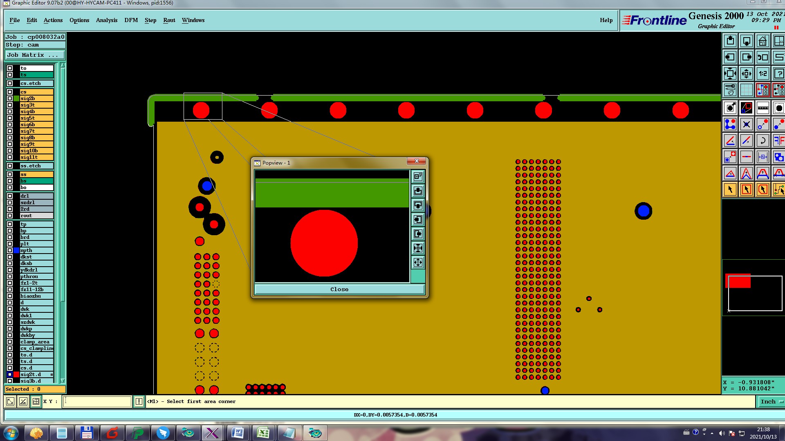Click the red sig2t.d color swatch

point(16,374)
